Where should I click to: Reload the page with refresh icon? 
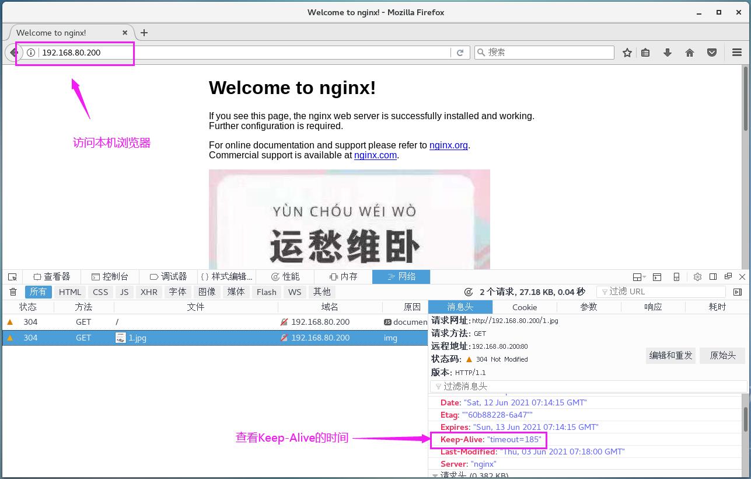(x=460, y=53)
